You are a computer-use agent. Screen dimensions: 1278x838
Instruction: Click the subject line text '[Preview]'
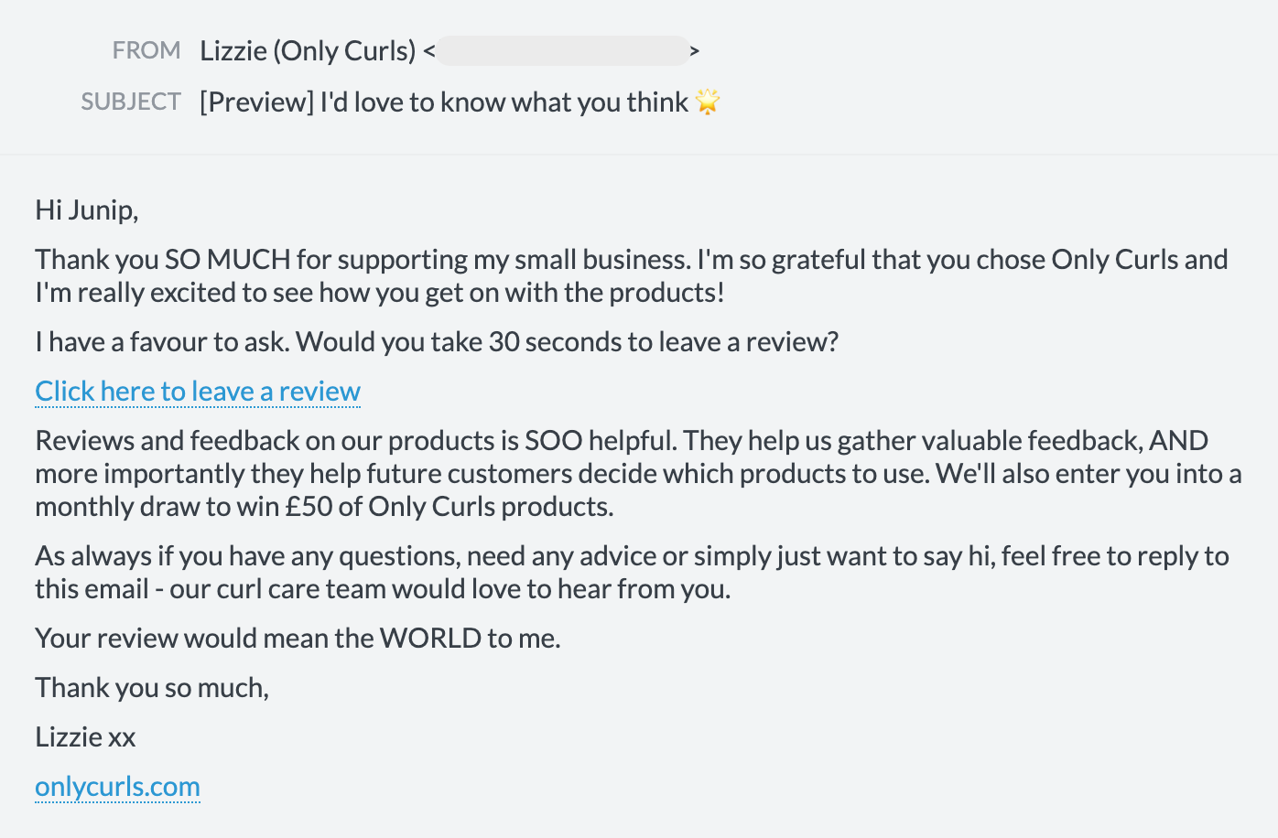tap(256, 102)
